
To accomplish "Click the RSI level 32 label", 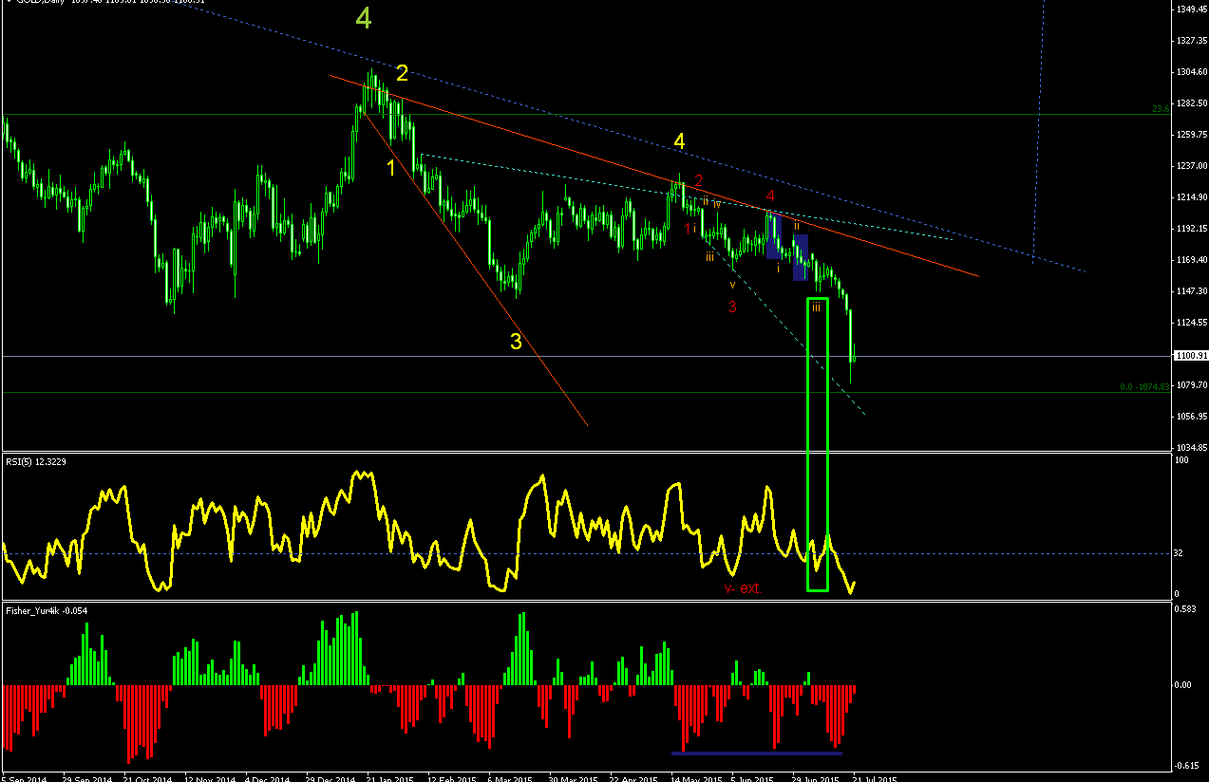I will click(1181, 553).
